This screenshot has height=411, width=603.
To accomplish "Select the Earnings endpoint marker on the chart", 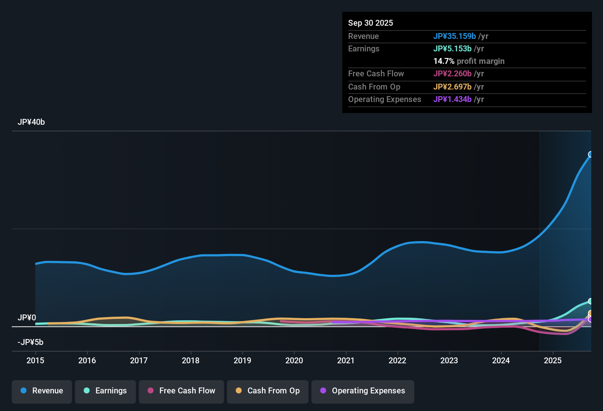I will pyautogui.click(x=591, y=300).
